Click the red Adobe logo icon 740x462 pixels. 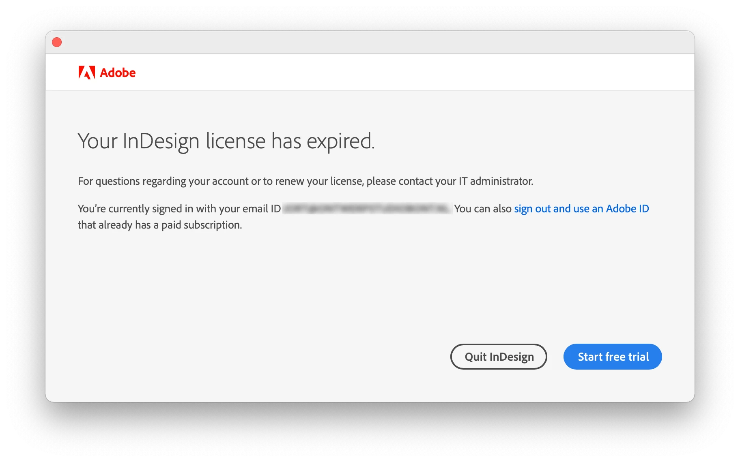(x=86, y=73)
